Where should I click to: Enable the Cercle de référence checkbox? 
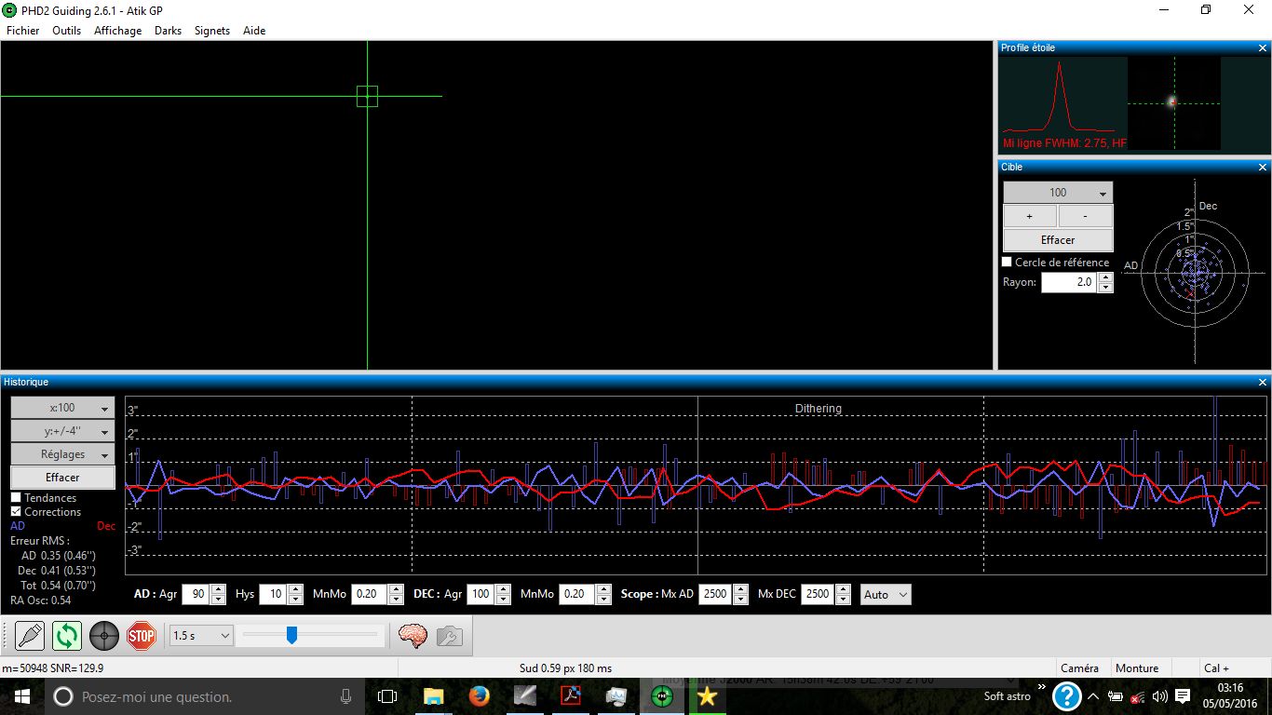point(1007,263)
